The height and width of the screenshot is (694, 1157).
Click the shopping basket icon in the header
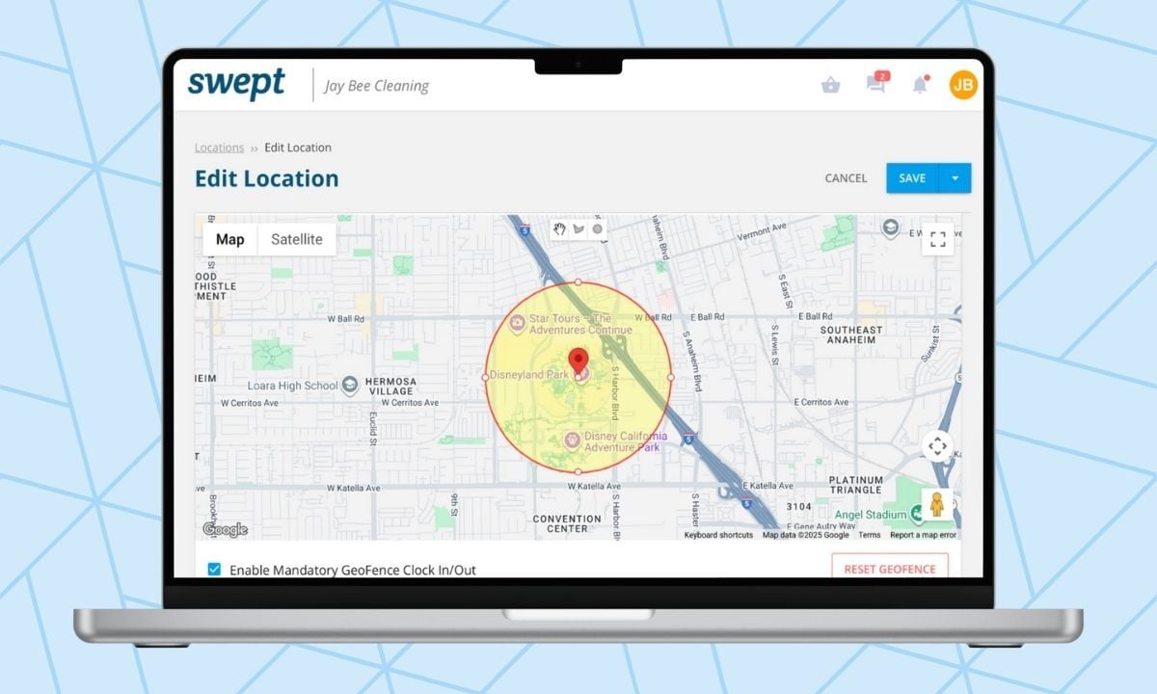click(x=830, y=85)
